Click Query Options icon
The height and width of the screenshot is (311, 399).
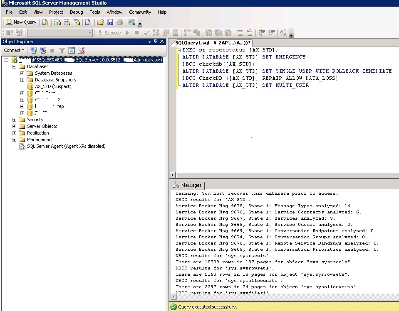(166, 33)
